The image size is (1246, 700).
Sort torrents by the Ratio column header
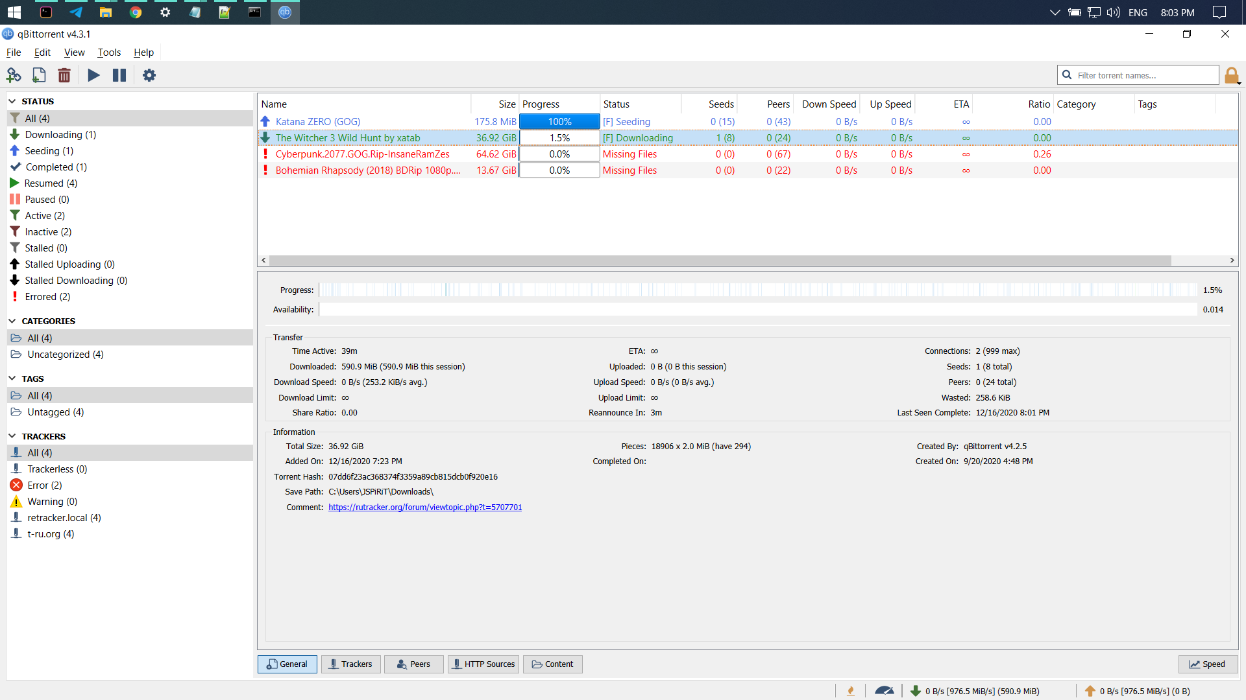[x=1013, y=104]
